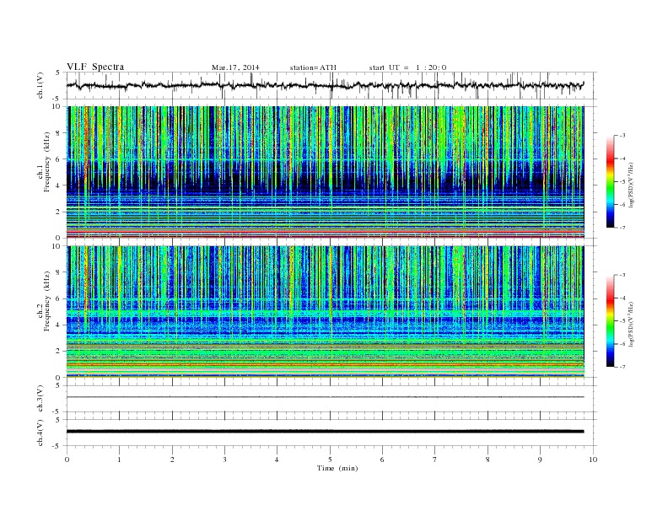Click the "8" tick on ch.1 frequency axis
Viewport: 668px width, 516px height.
58,133
